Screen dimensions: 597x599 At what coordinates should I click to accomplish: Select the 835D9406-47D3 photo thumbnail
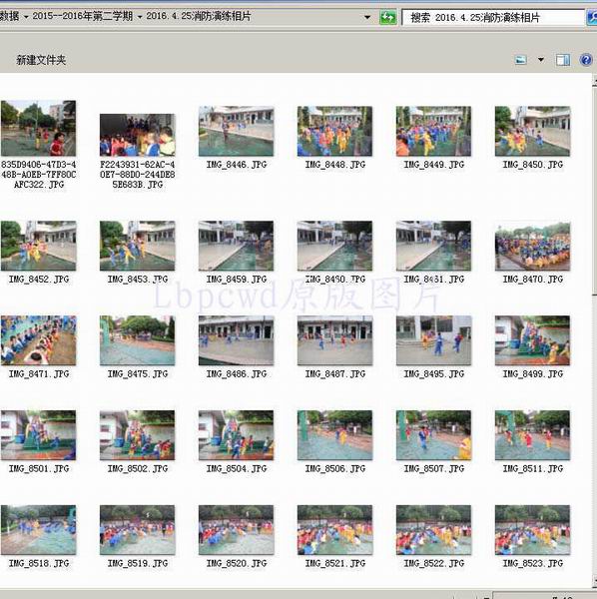pyautogui.click(x=38, y=128)
